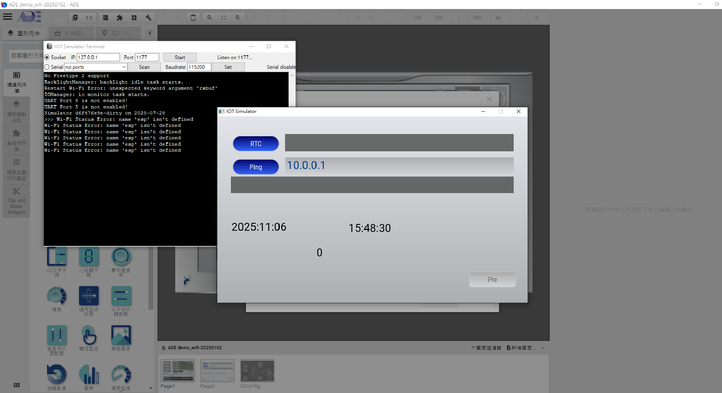Image resolution: width=722 pixels, height=393 pixels.
Task: Open the serial ports dropdown
Action: [x=124, y=67]
